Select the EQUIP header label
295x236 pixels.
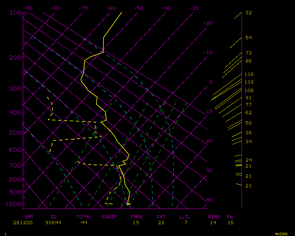tap(109, 217)
